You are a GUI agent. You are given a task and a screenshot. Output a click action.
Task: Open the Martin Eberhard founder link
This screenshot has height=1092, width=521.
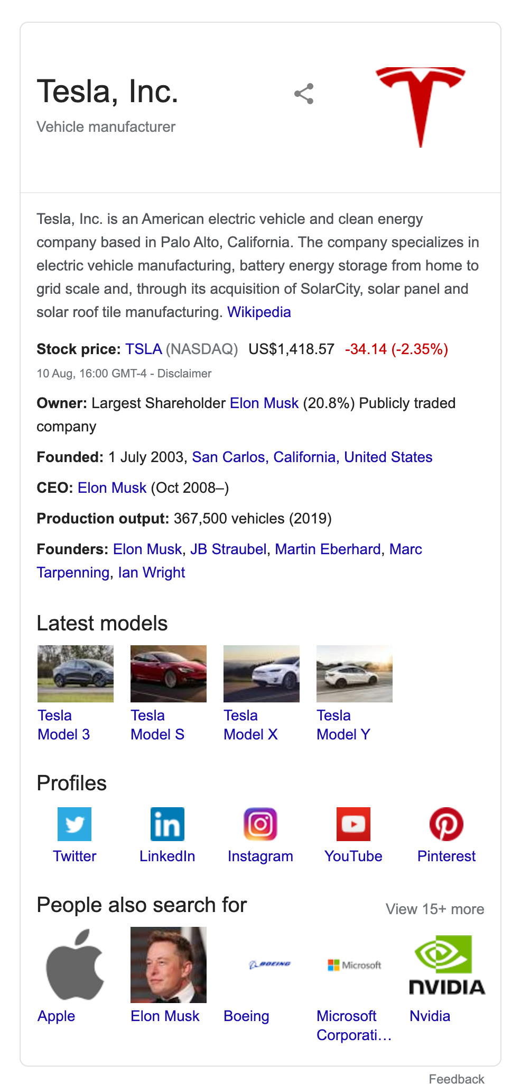pyautogui.click(x=328, y=549)
